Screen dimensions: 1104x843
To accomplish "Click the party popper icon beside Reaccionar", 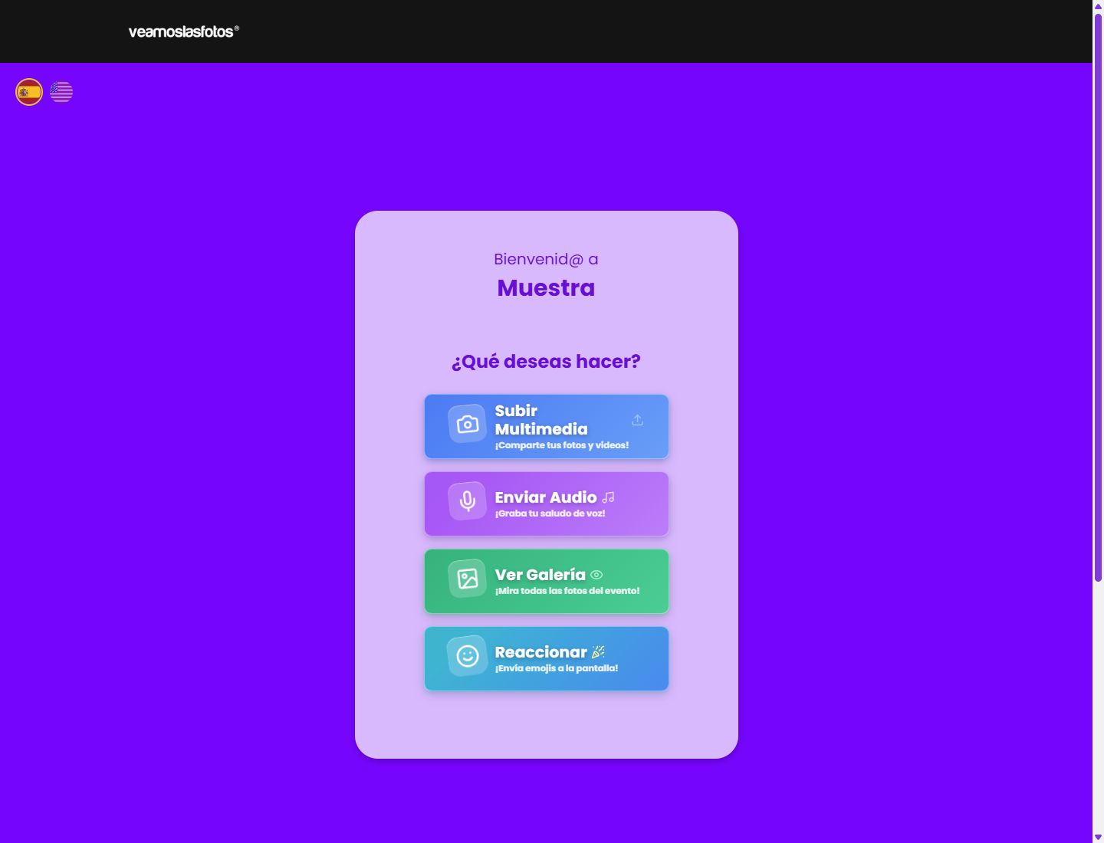I will (598, 652).
